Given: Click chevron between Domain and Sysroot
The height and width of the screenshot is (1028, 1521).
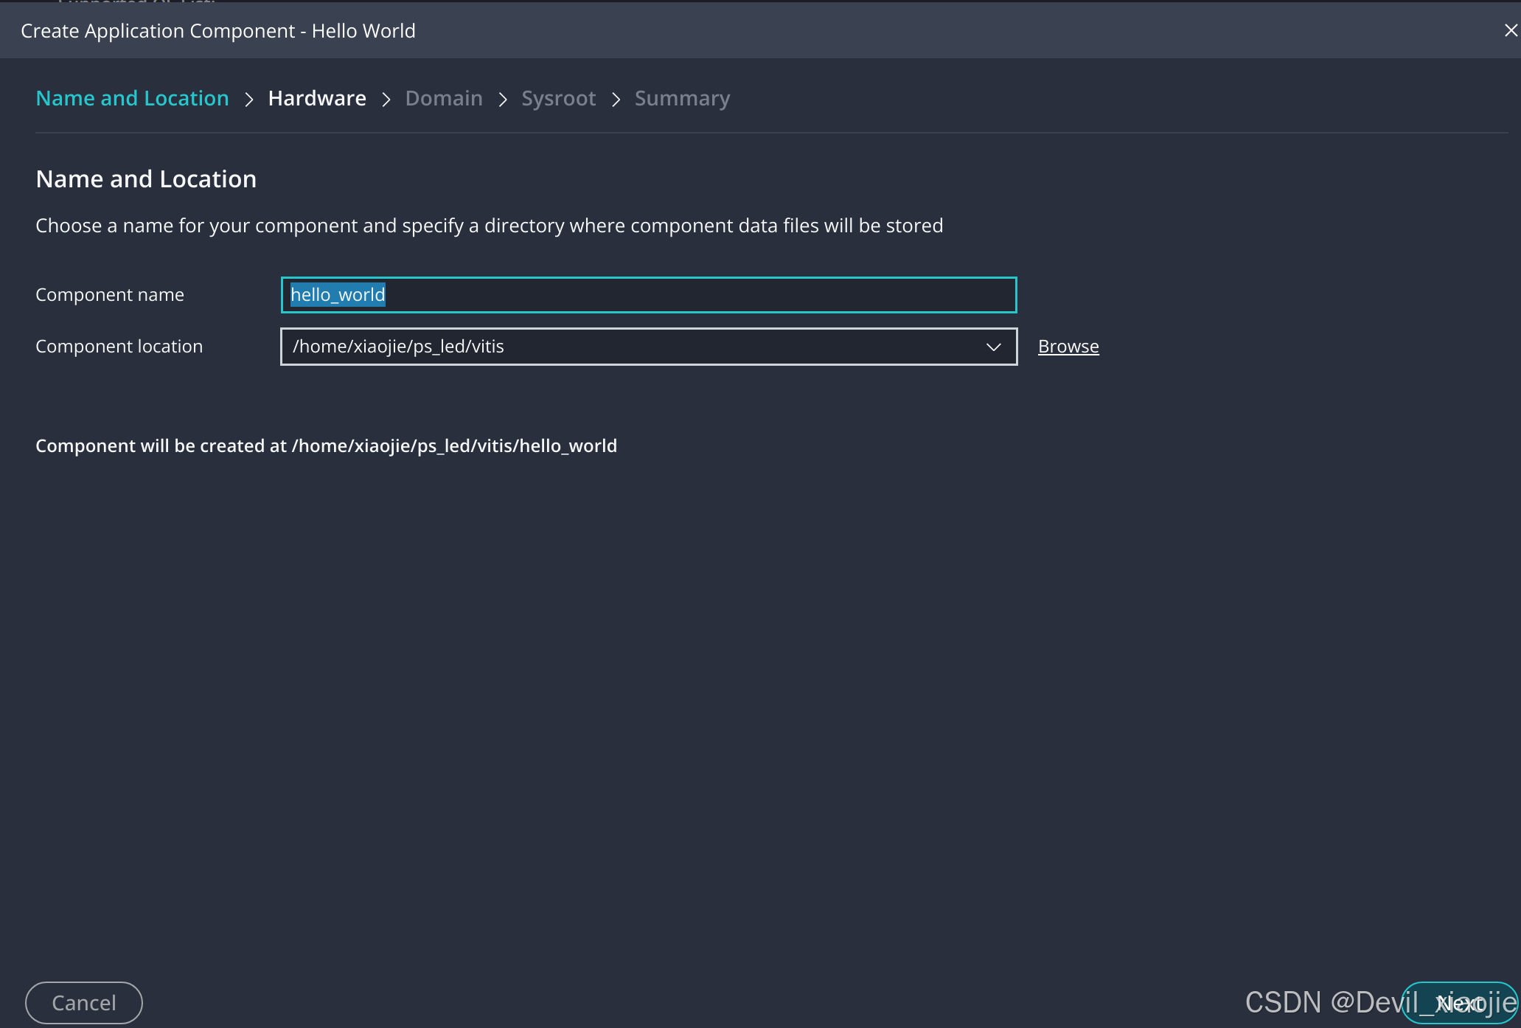Looking at the screenshot, I should click(x=503, y=99).
